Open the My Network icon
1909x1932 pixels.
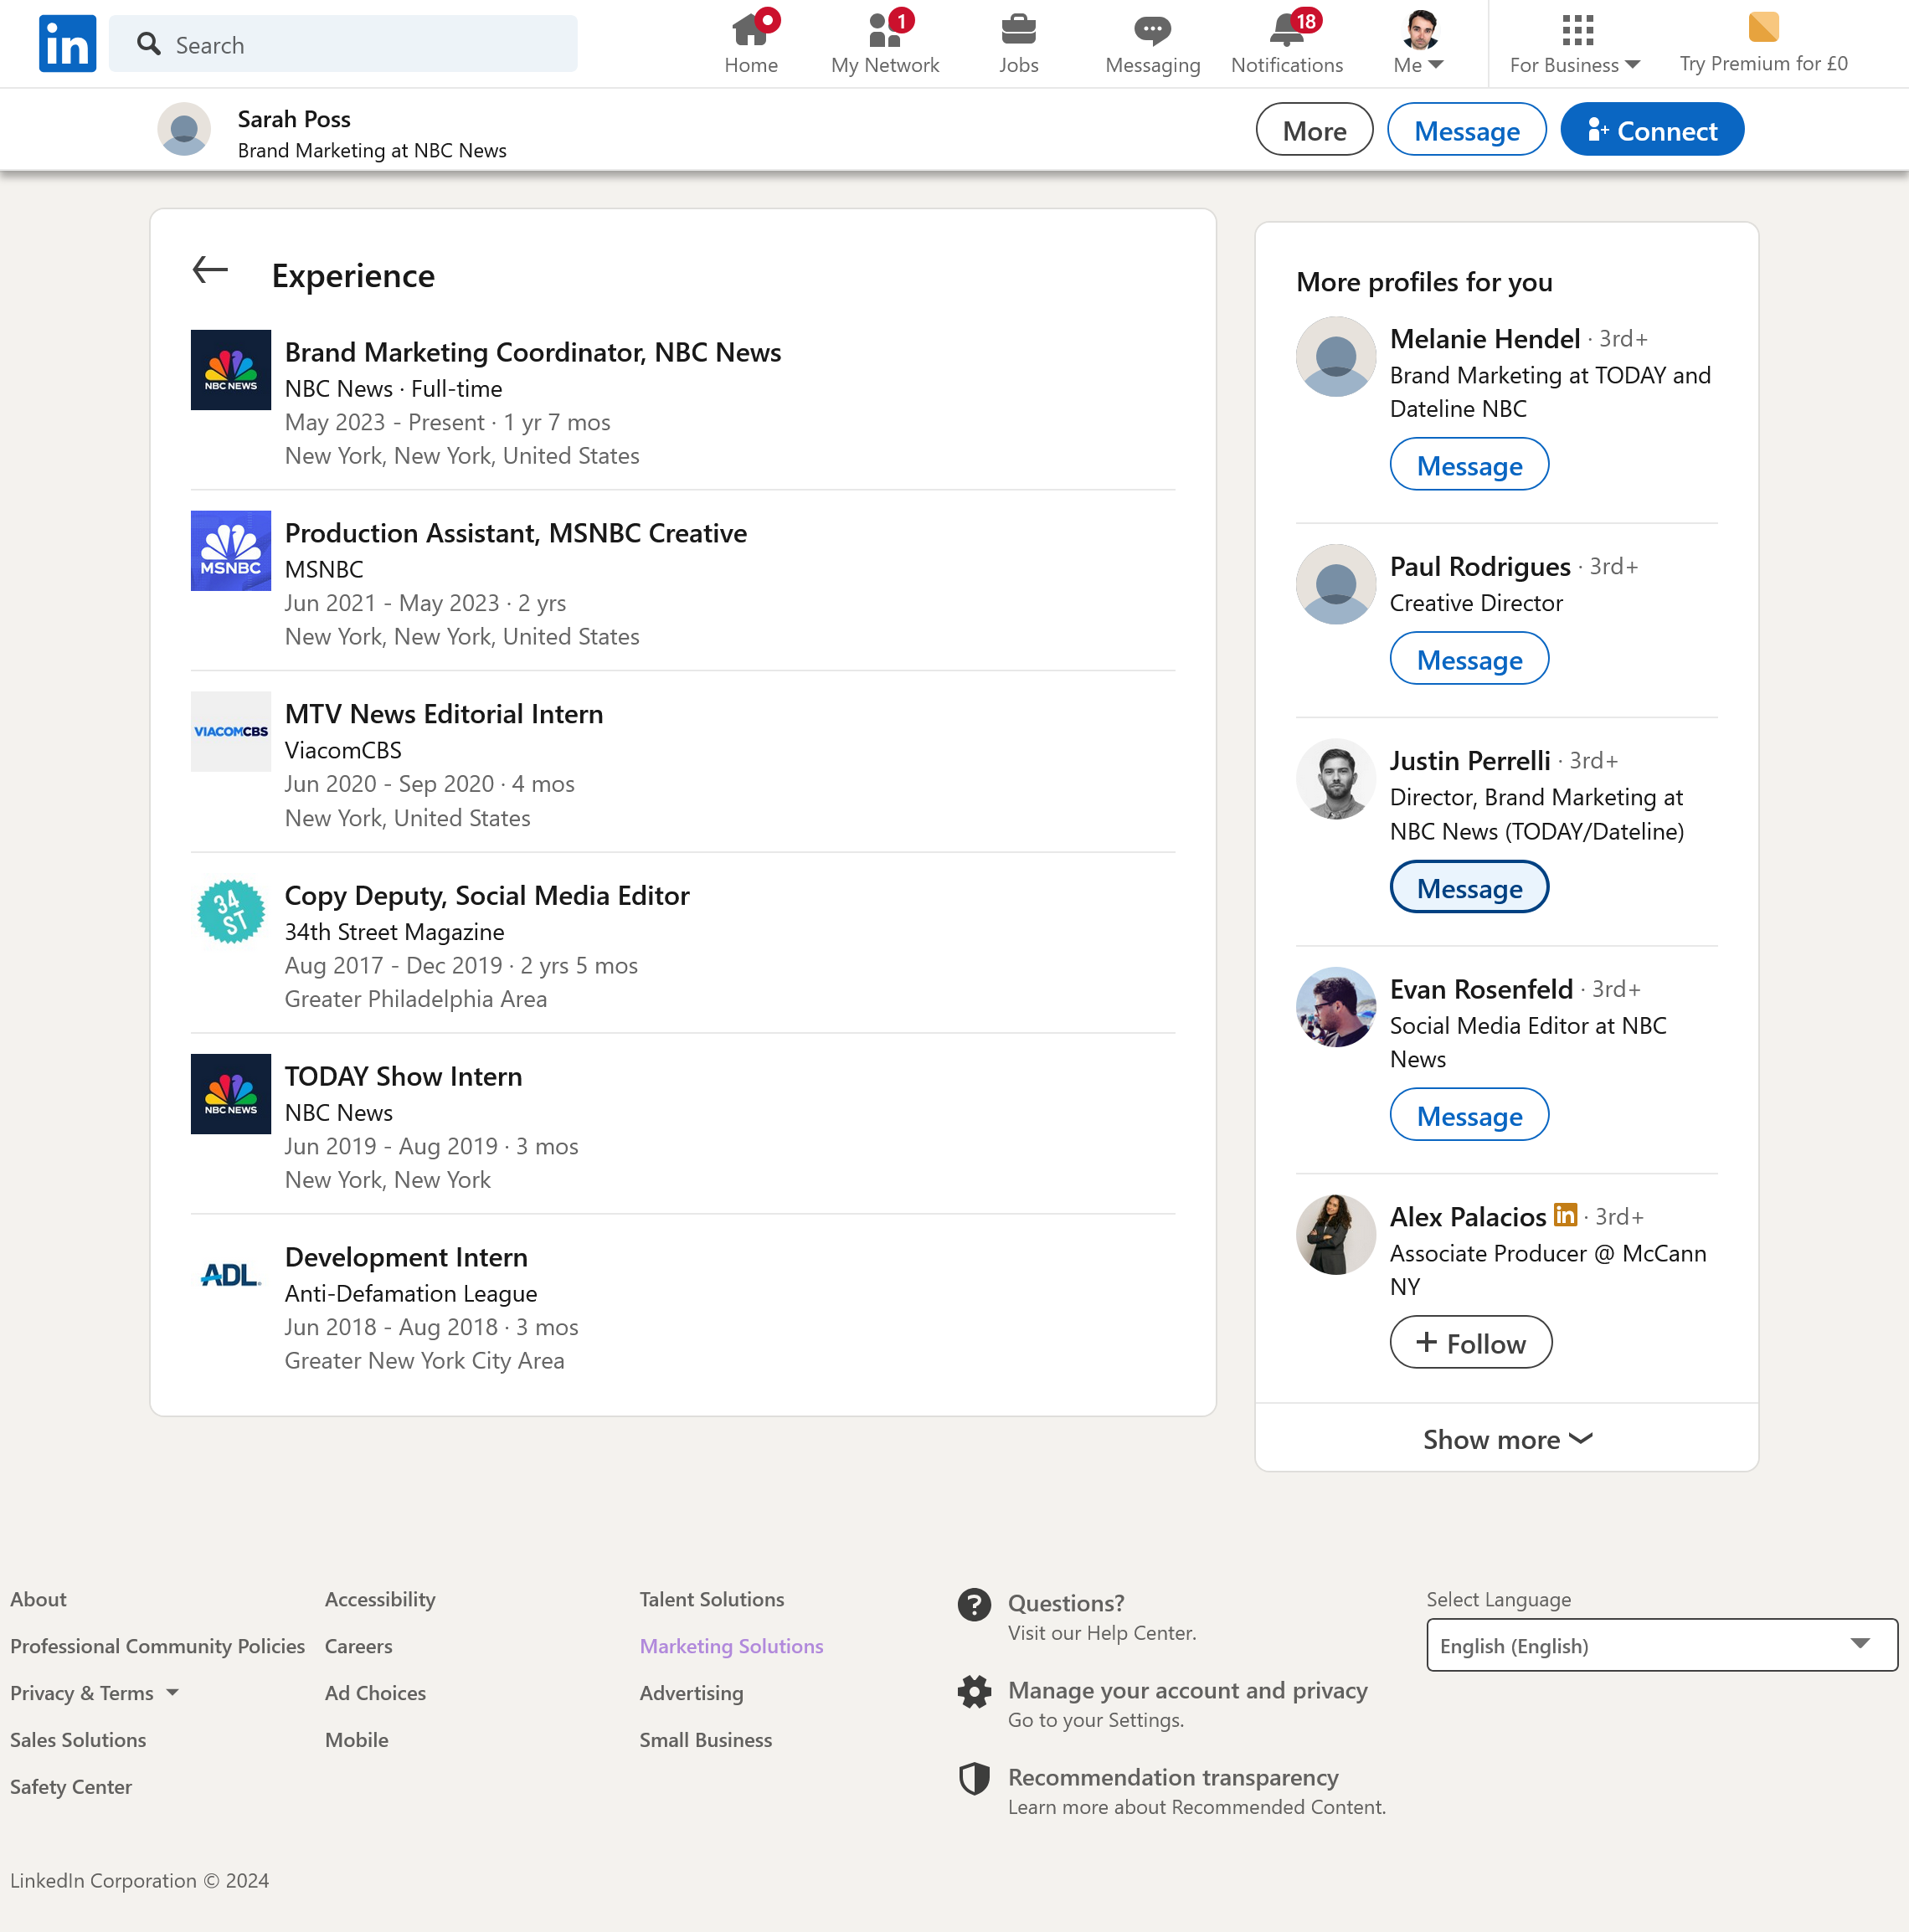[x=885, y=30]
